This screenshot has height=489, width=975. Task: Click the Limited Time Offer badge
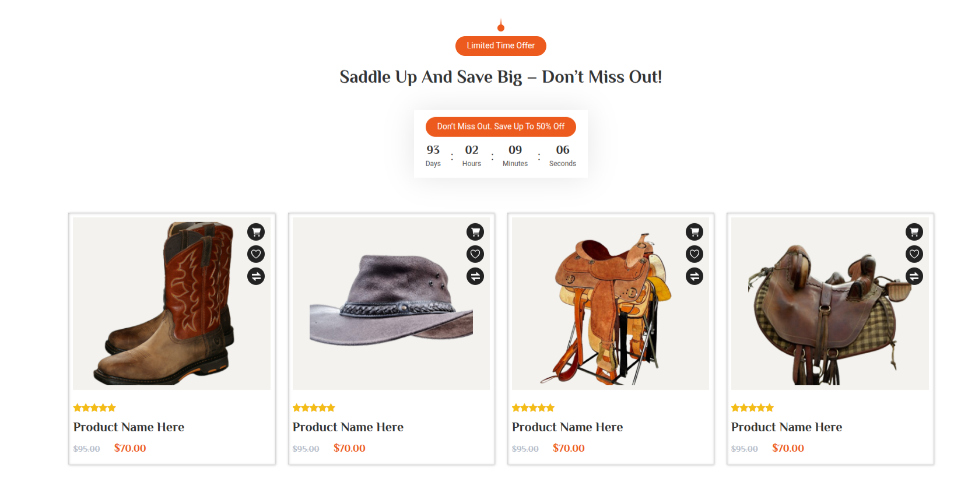point(500,46)
